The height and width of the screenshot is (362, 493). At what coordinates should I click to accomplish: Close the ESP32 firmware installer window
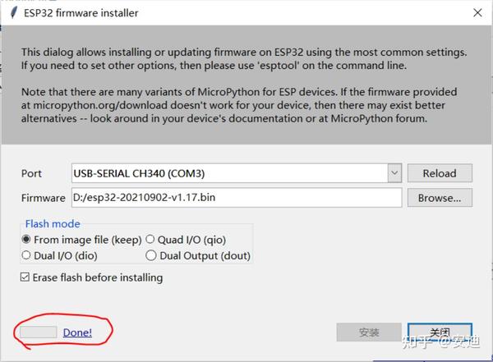477,13
